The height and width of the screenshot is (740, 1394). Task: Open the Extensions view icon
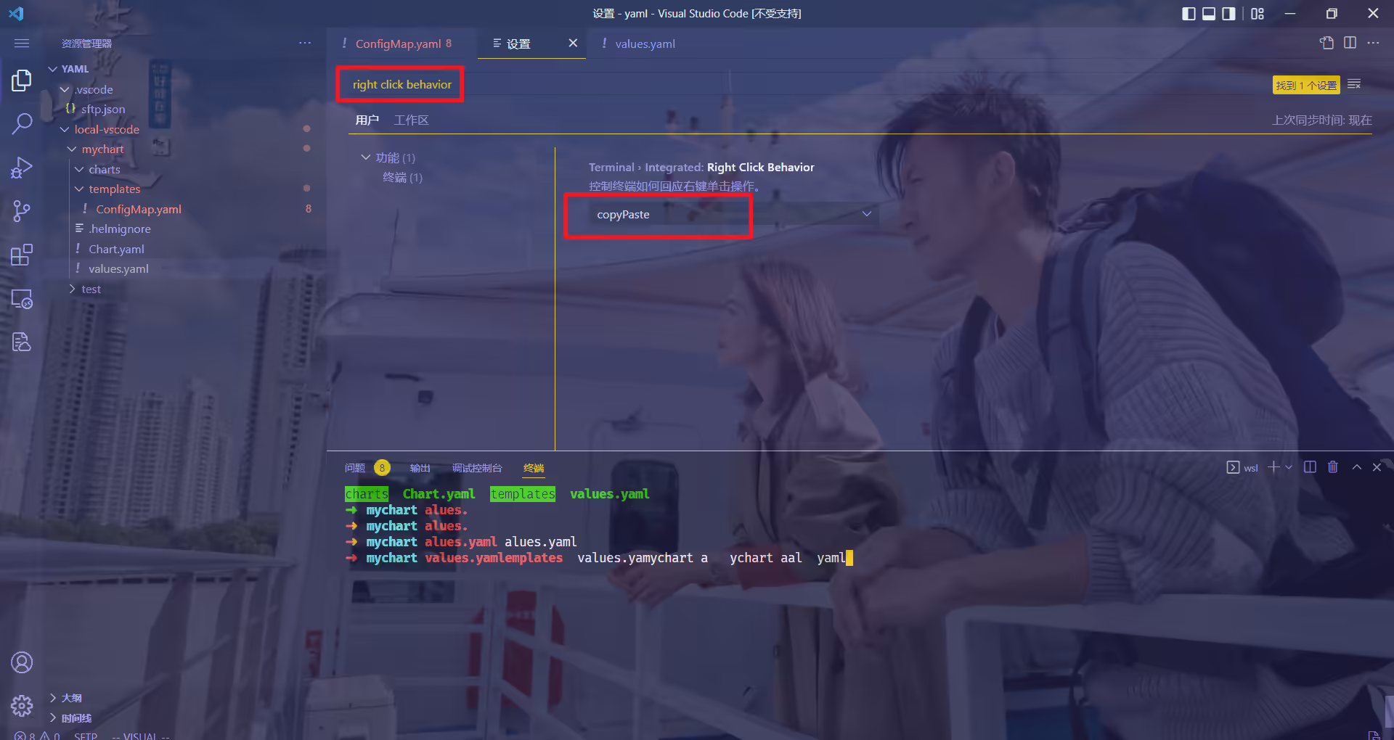pos(22,255)
